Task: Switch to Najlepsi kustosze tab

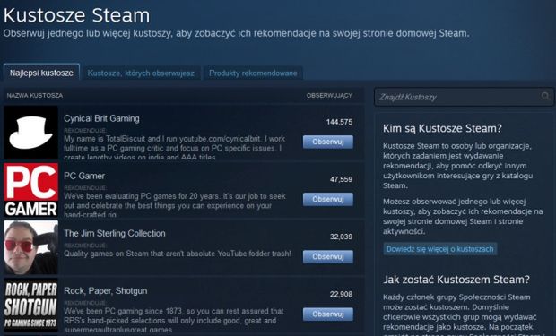Action: coord(41,73)
